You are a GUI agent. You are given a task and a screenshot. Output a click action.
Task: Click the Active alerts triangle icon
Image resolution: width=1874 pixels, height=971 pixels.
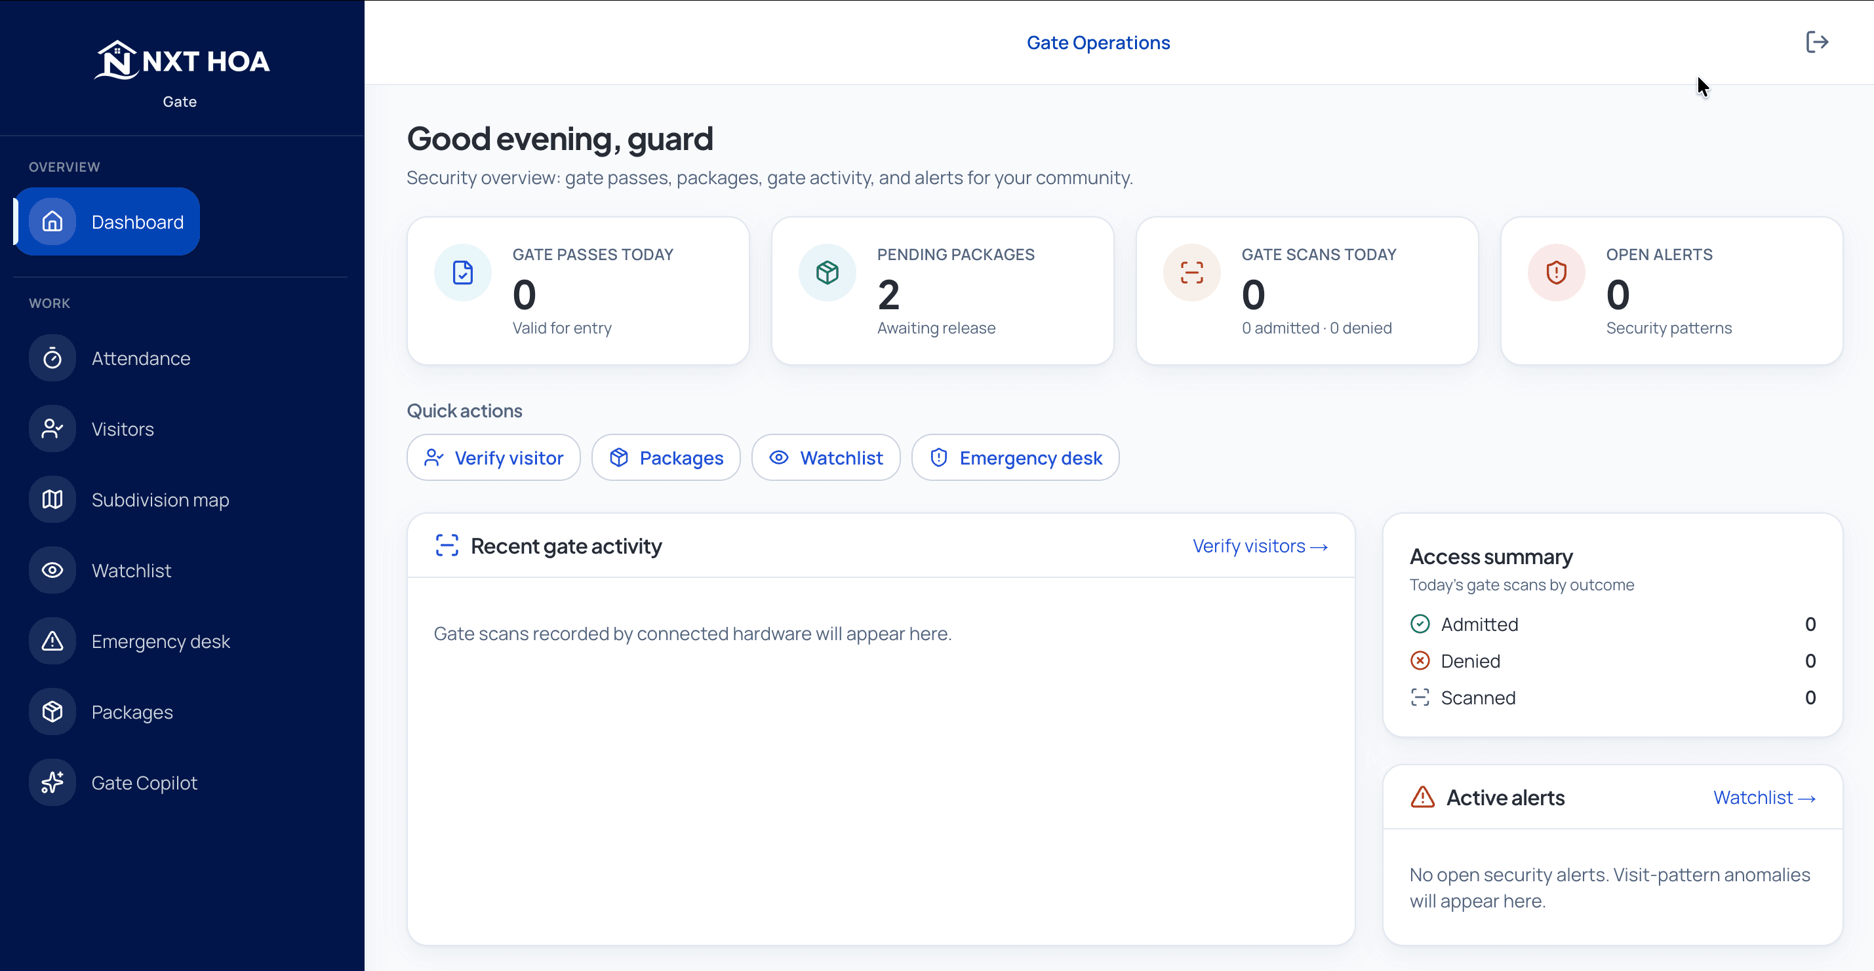pyautogui.click(x=1422, y=797)
